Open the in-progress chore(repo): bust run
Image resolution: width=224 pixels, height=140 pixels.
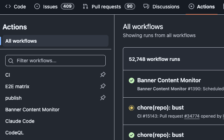[x=160, y=107]
